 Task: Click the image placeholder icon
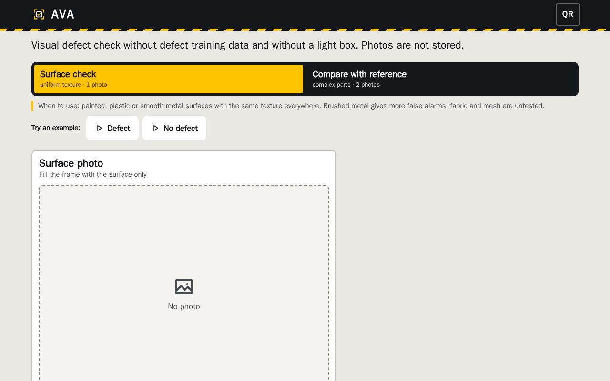point(184,287)
